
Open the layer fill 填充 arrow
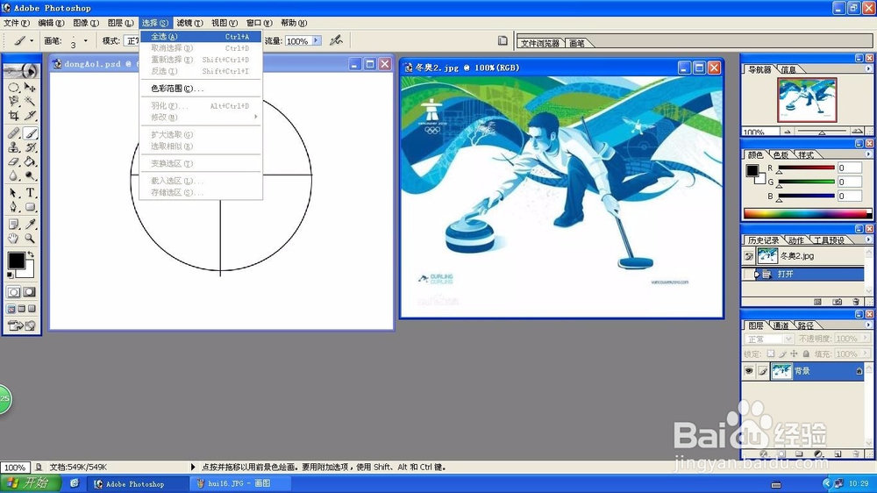pyautogui.click(x=866, y=354)
